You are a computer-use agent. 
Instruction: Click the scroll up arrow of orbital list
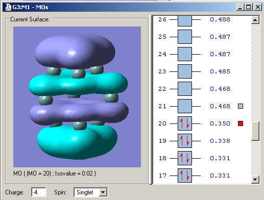(x=255, y=20)
